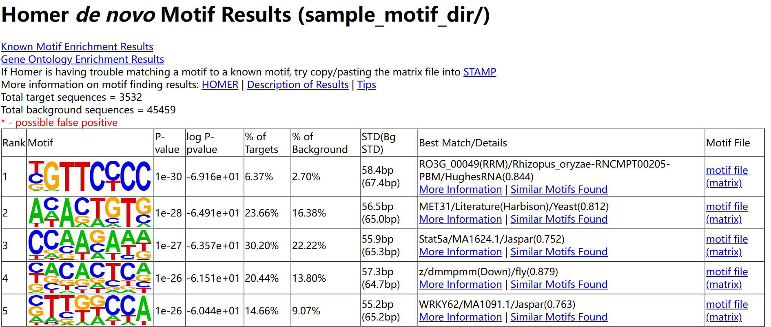Open More Information for WRKY62 motif
This screenshot has width=771, height=327.
click(460, 317)
